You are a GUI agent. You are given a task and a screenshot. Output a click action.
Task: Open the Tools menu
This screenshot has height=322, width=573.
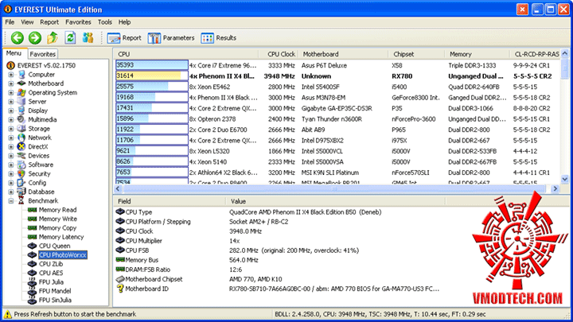[x=105, y=22]
